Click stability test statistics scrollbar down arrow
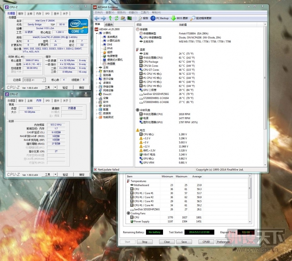This screenshot has height=261, width=292. [250, 222]
